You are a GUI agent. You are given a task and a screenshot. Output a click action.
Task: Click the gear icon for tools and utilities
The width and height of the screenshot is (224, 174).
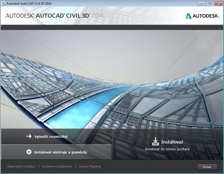click(x=29, y=152)
